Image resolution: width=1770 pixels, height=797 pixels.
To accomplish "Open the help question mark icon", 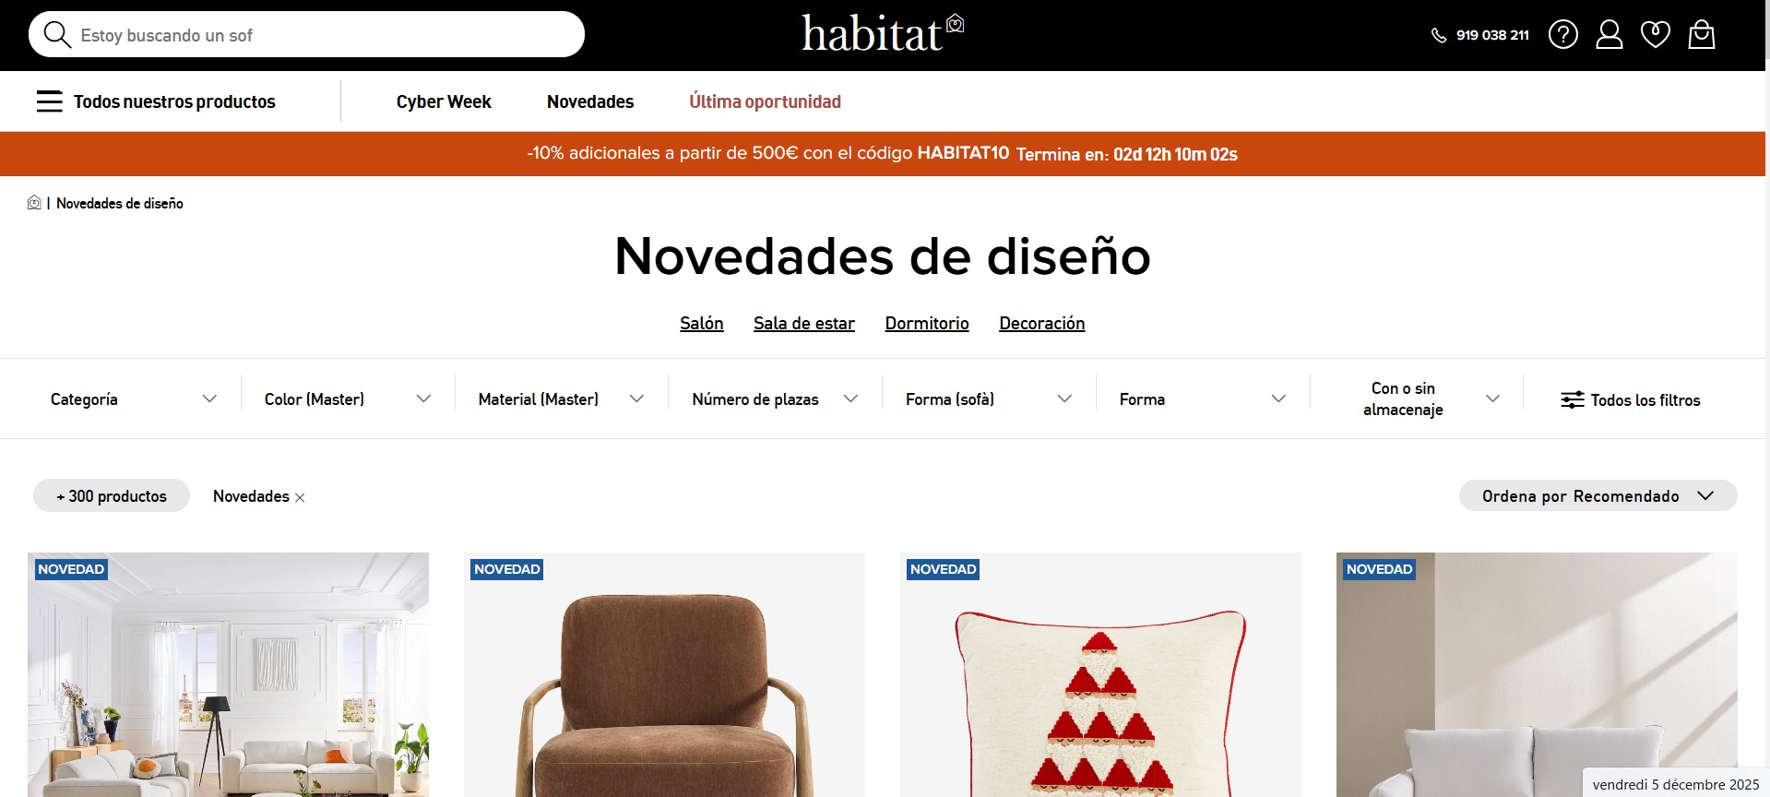I will tap(1562, 35).
